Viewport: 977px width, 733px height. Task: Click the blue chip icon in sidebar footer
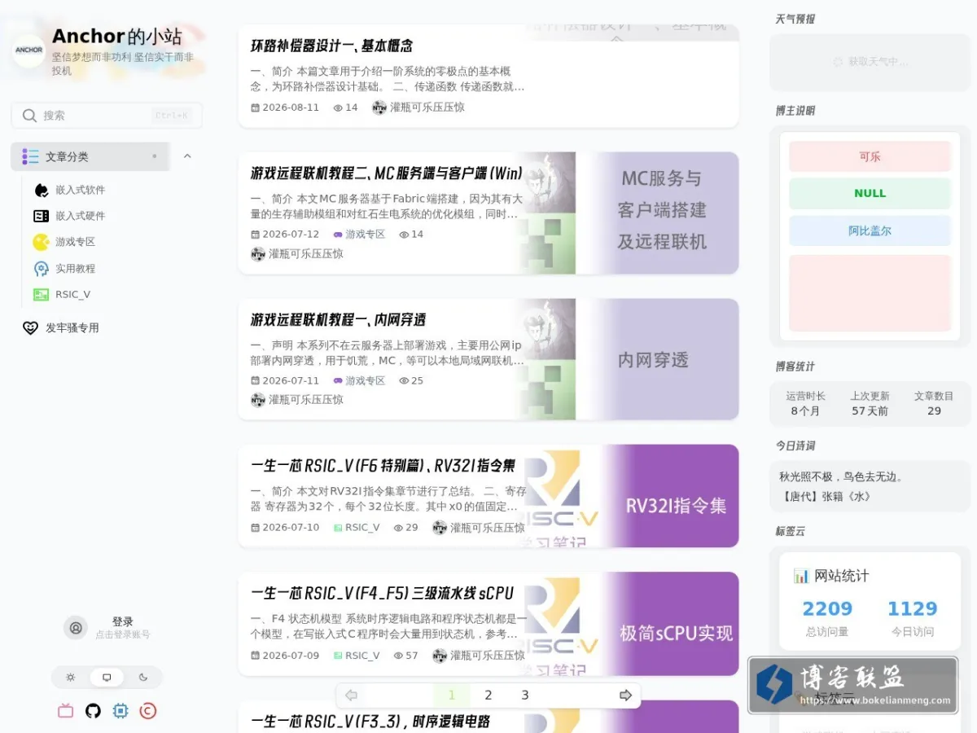pyautogui.click(x=120, y=711)
